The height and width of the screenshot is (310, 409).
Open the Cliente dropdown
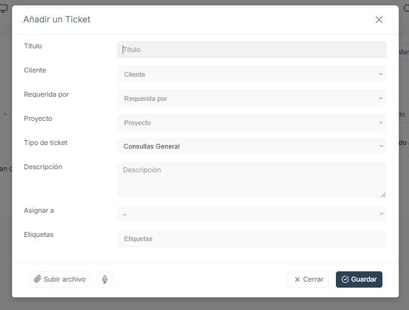[x=252, y=74]
